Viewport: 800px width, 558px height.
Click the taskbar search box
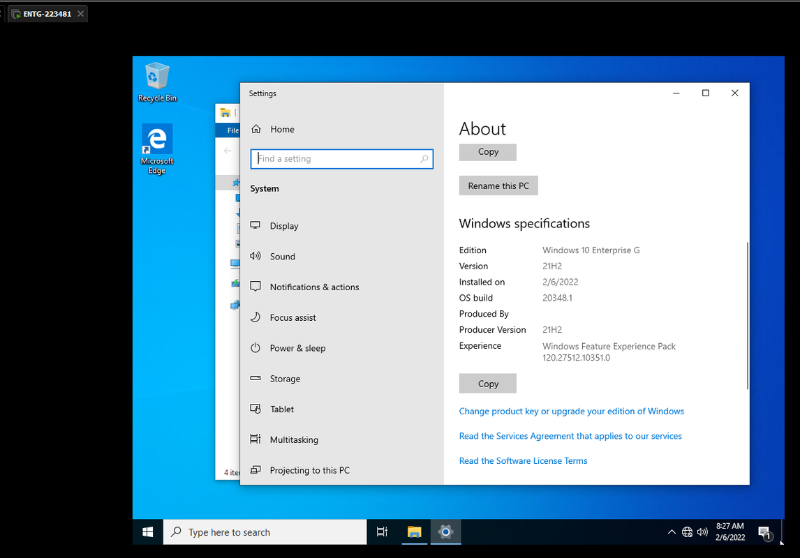point(265,532)
